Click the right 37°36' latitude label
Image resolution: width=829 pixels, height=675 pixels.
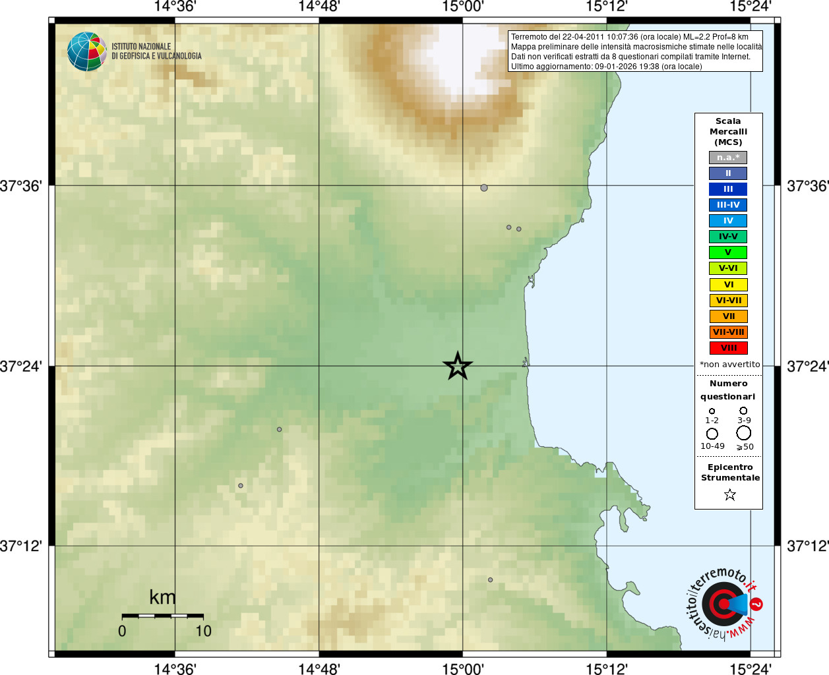coord(808,187)
